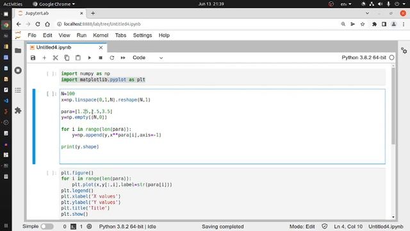410x231 pixels.
Task: Open the Run menu
Action: tap(81, 35)
